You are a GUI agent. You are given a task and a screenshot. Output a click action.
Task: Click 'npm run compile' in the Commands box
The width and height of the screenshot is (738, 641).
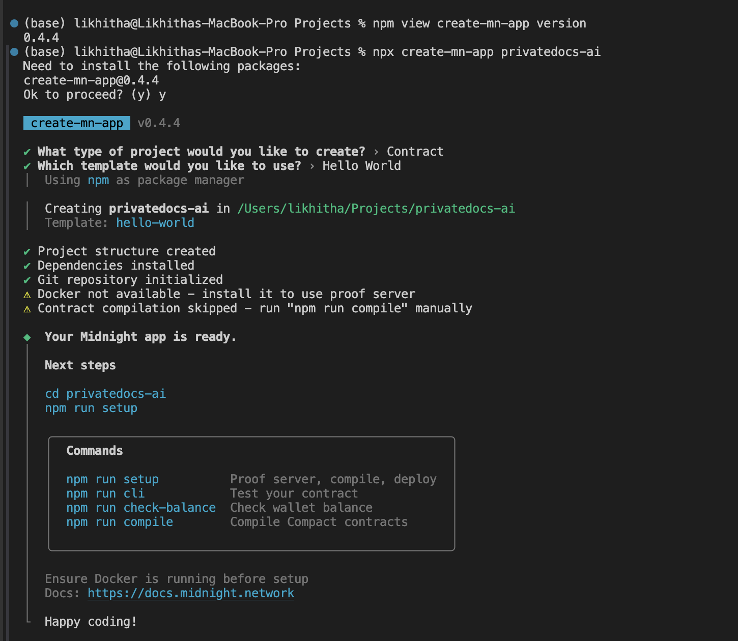120,522
